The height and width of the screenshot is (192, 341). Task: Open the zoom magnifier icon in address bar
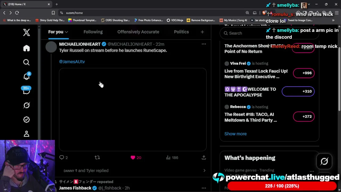coord(247,13)
